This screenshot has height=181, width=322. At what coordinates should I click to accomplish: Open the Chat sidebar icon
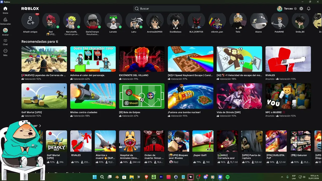pos(5,40)
